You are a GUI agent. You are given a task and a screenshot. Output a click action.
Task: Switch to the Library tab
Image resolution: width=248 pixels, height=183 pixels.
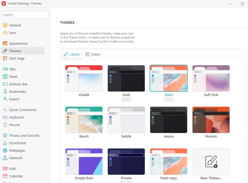(72, 54)
